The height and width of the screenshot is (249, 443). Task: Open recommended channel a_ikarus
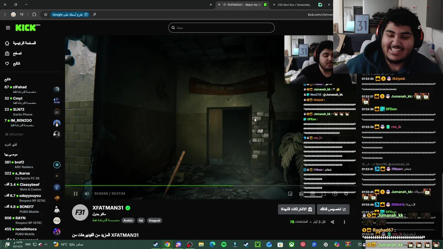pyautogui.click(x=32, y=175)
